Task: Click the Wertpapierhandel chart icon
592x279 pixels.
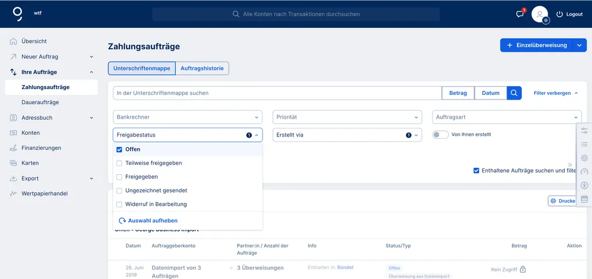Action: (14, 193)
